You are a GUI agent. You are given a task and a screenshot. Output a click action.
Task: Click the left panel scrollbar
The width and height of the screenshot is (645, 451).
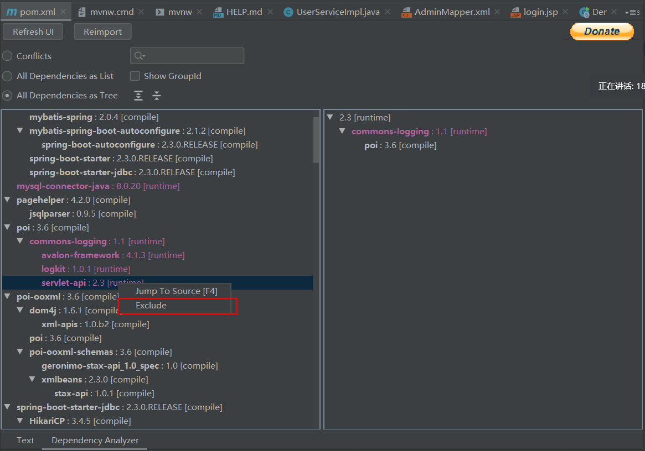click(317, 138)
